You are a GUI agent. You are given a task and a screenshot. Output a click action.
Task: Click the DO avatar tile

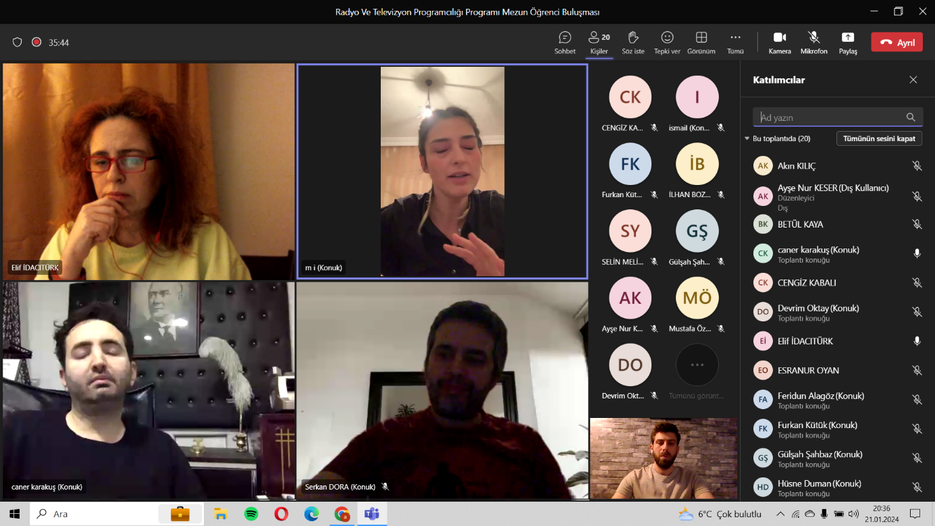click(x=631, y=365)
